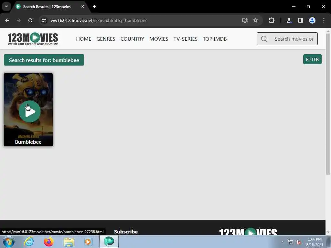This screenshot has height=248, width=331.
Task: Open the COUNTRY menu
Action: (132, 39)
